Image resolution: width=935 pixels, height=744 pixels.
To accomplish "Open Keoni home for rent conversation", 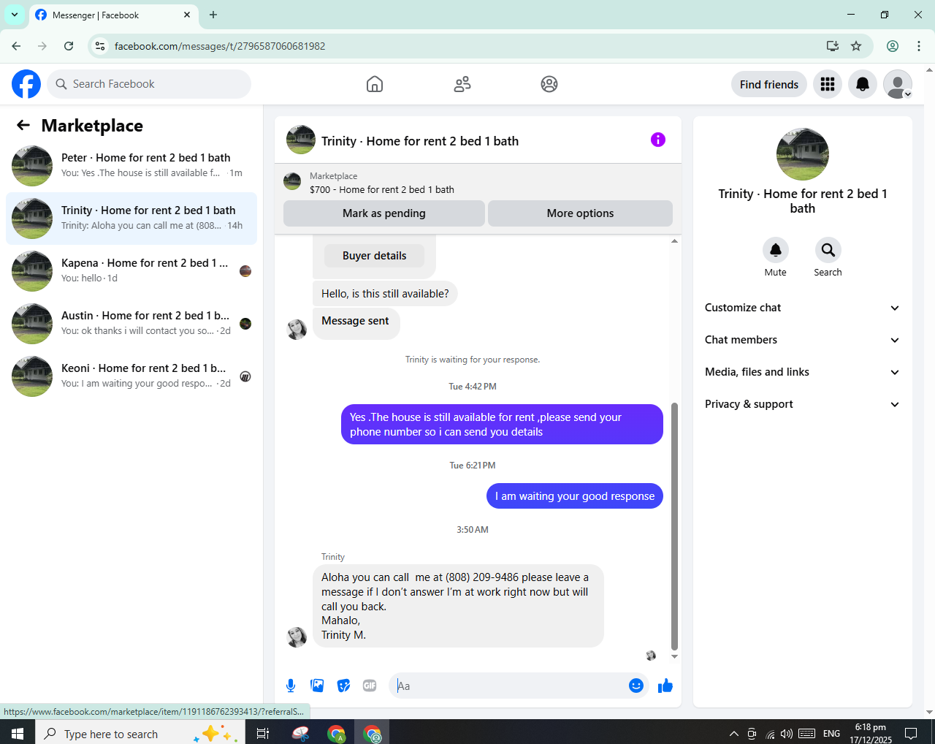I will pos(131,376).
